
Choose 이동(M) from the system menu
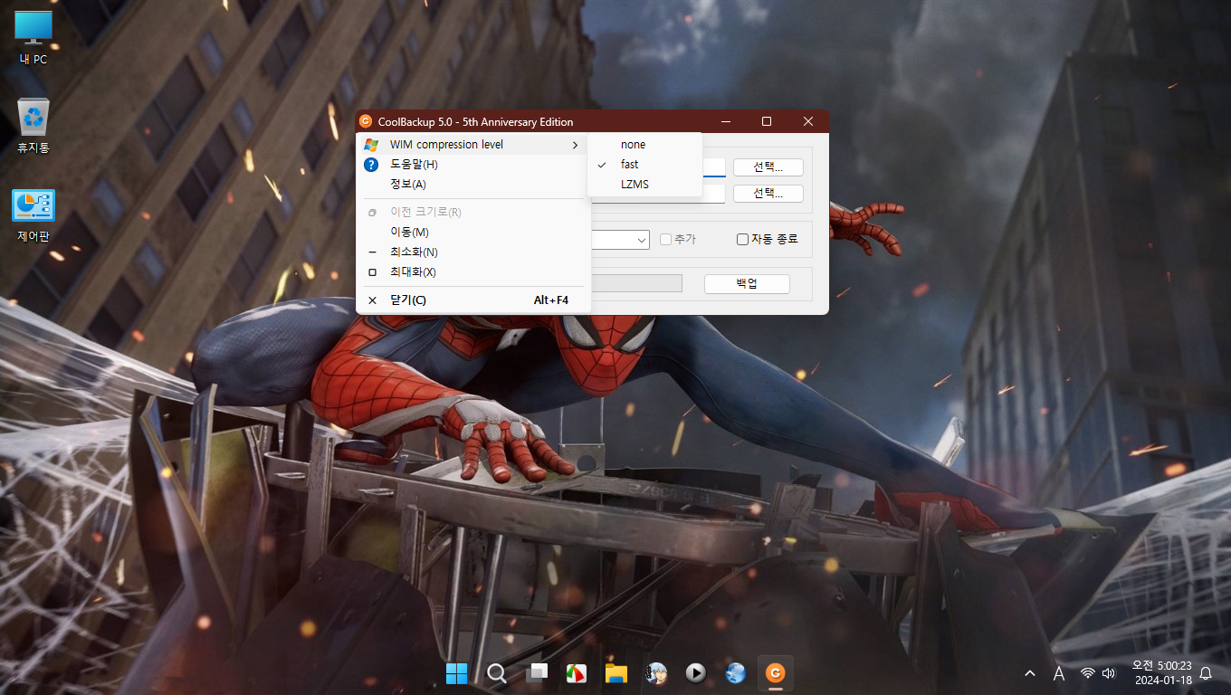(x=473, y=233)
